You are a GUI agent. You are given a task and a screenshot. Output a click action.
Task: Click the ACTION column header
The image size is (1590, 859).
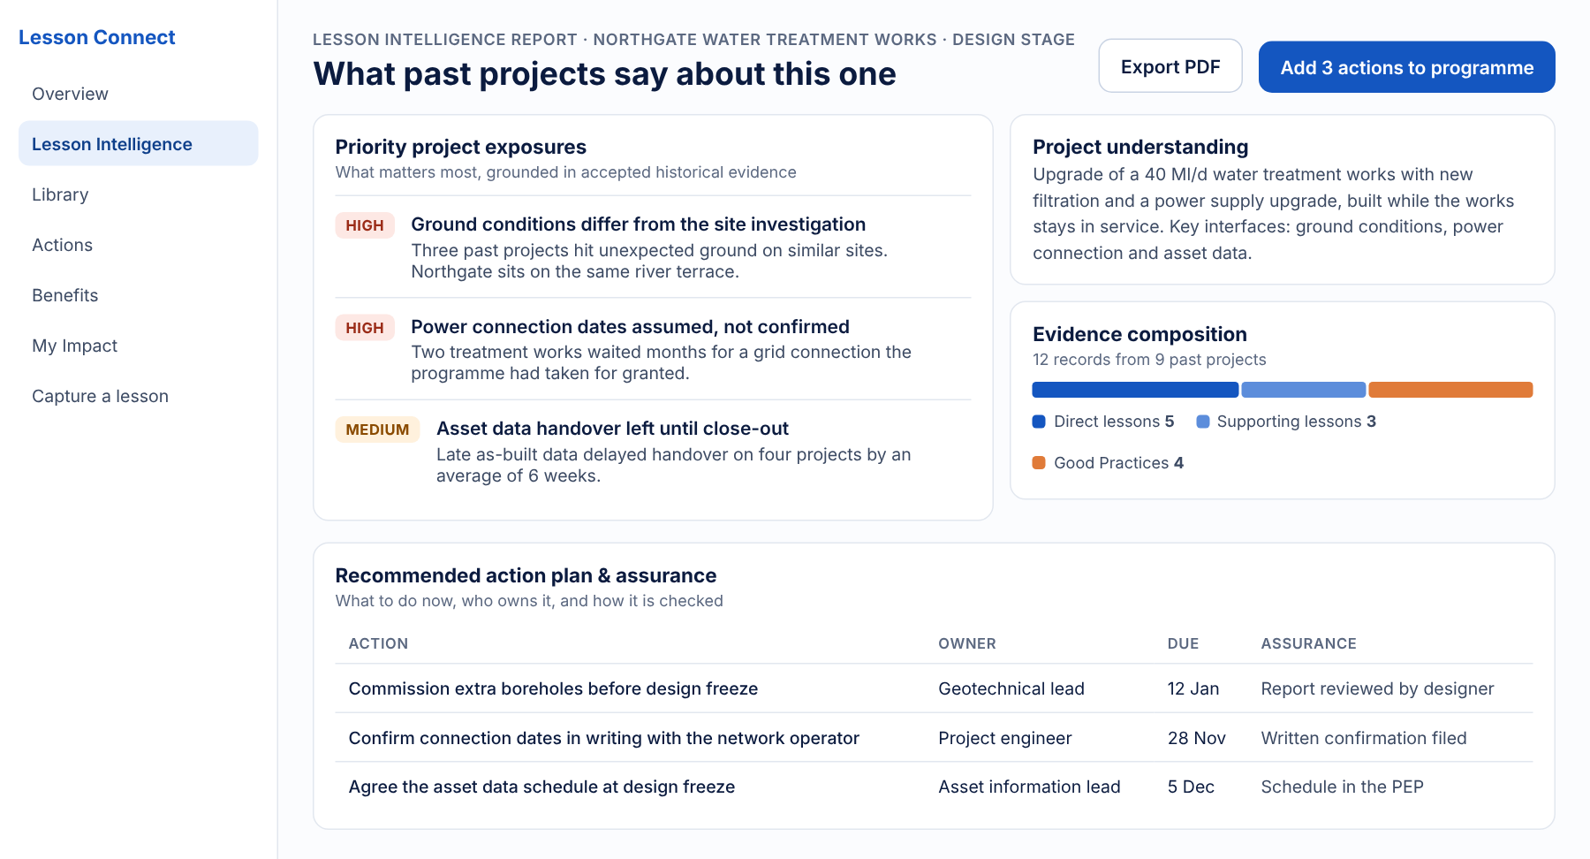(378, 643)
